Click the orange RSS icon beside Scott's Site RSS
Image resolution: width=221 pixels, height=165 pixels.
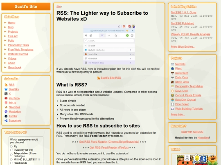(x=99, y=78)
